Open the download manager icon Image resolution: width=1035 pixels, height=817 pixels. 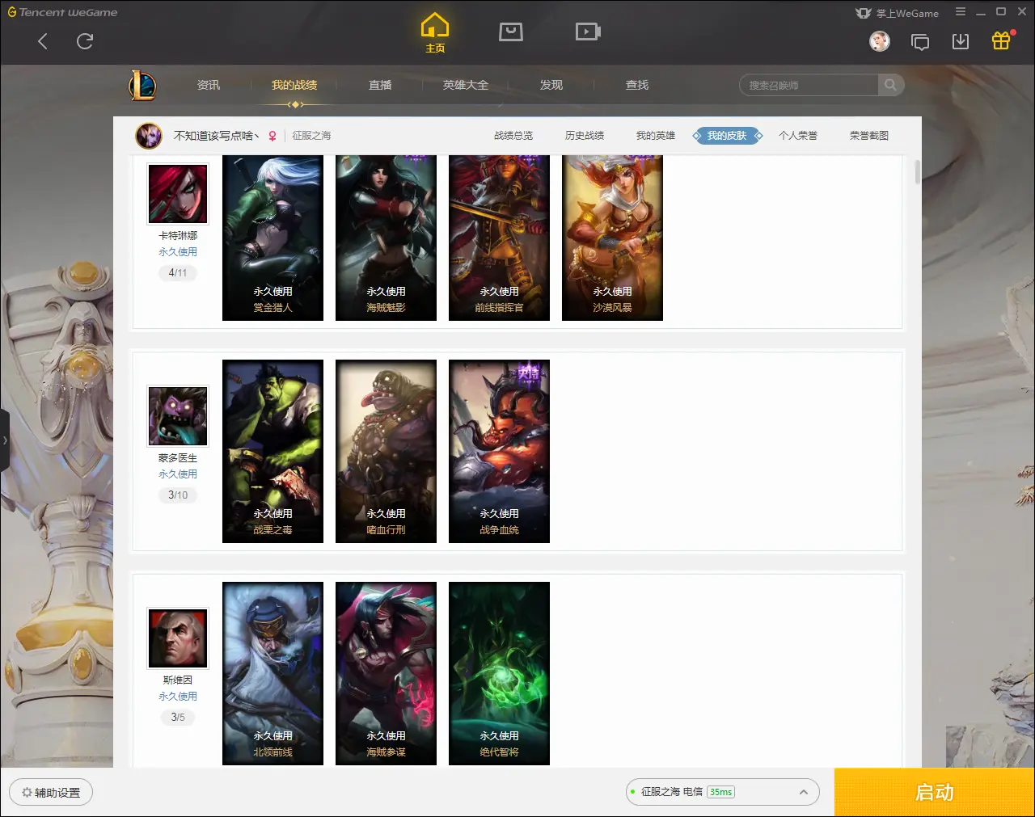tap(961, 41)
